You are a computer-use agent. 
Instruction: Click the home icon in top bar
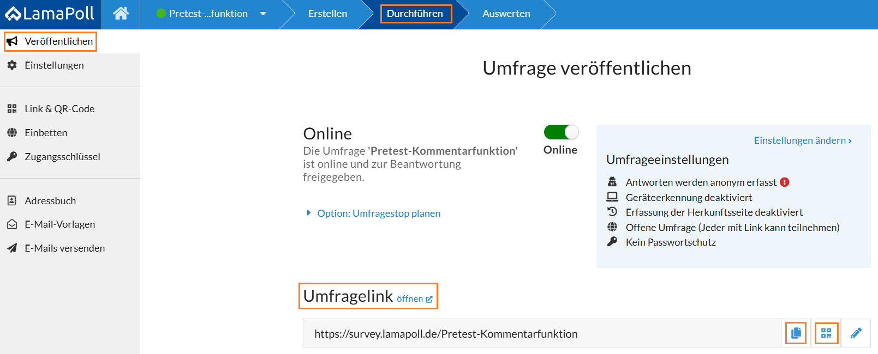click(121, 14)
